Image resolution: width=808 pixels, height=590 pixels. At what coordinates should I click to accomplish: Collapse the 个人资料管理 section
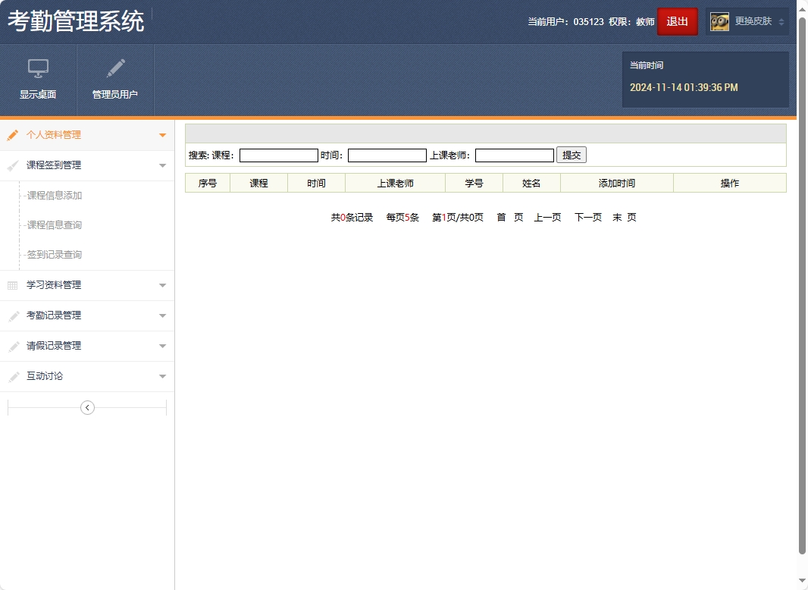tap(162, 135)
